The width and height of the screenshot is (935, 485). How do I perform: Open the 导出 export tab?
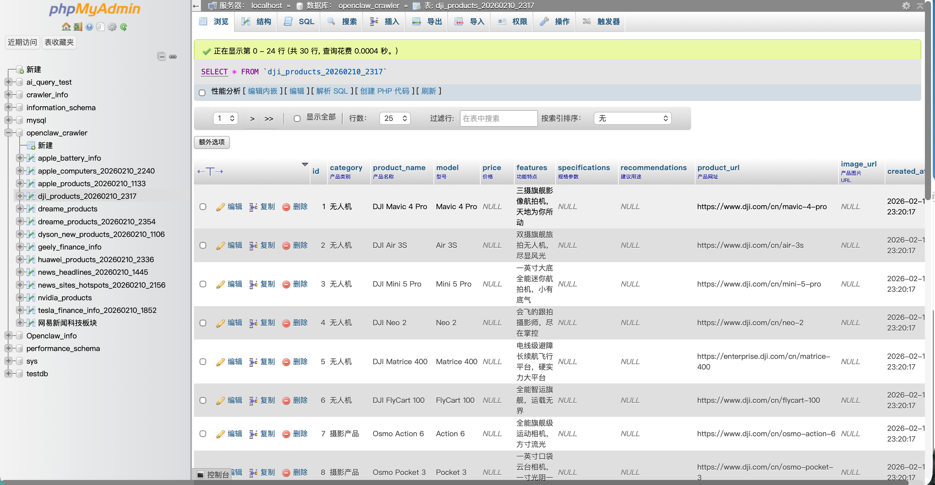427,21
